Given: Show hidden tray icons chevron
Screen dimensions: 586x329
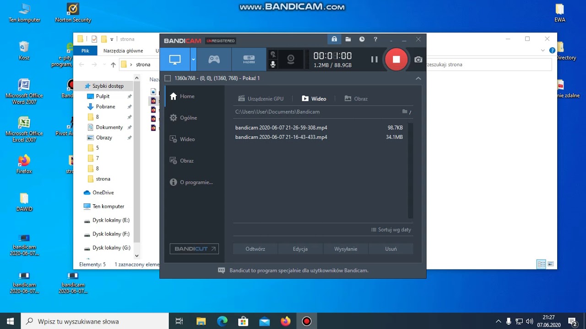Looking at the screenshot, I should click(x=499, y=321).
